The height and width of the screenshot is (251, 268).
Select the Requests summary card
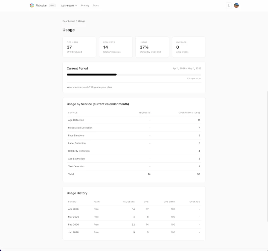116,47
